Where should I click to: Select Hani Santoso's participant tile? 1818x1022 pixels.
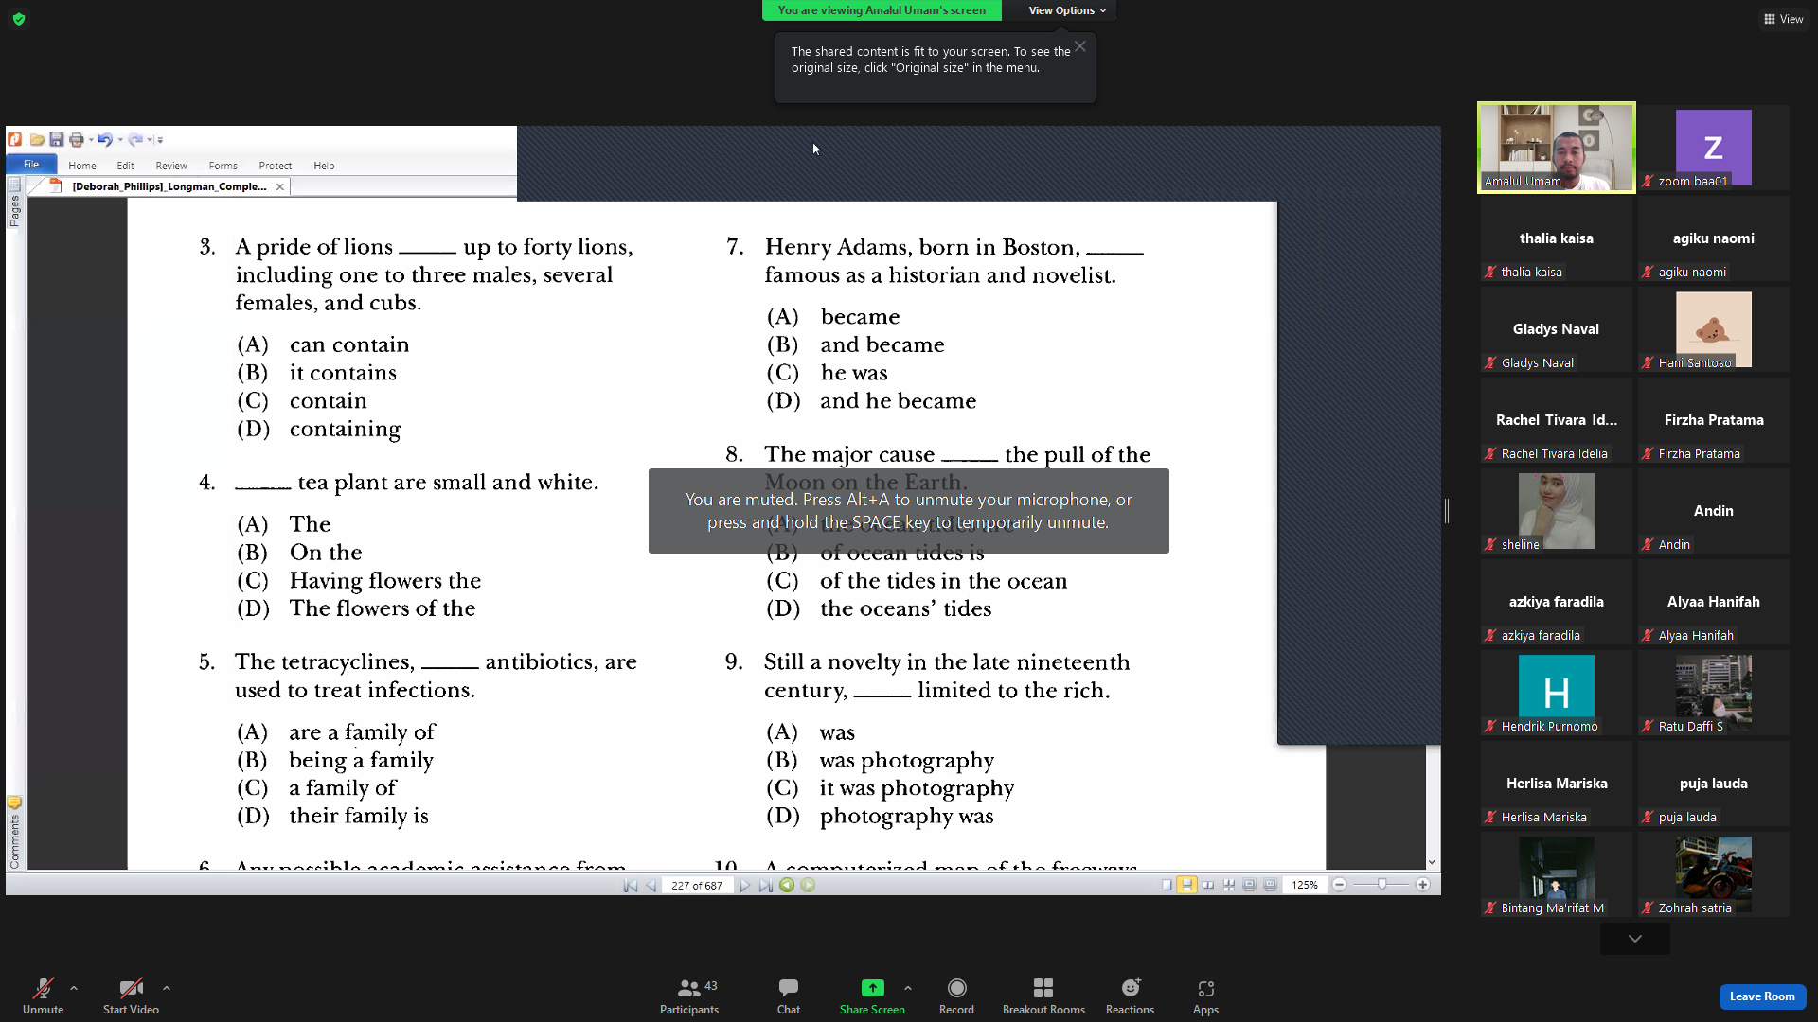click(x=1714, y=329)
